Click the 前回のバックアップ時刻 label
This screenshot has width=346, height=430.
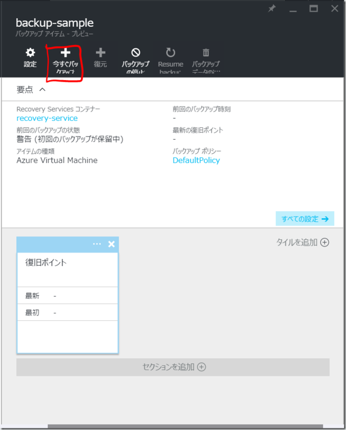point(201,109)
